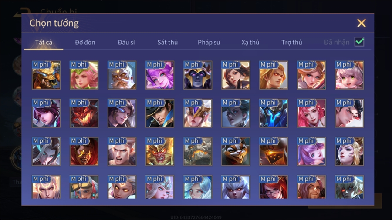Select the golden armored beast hero portrait

click(46, 75)
